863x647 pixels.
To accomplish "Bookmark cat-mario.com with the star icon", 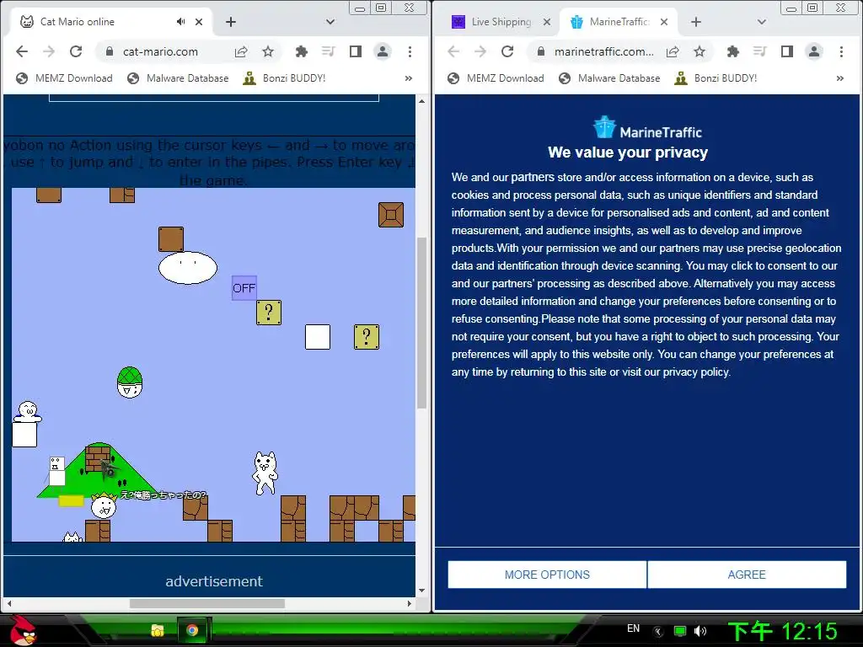I will (x=268, y=51).
